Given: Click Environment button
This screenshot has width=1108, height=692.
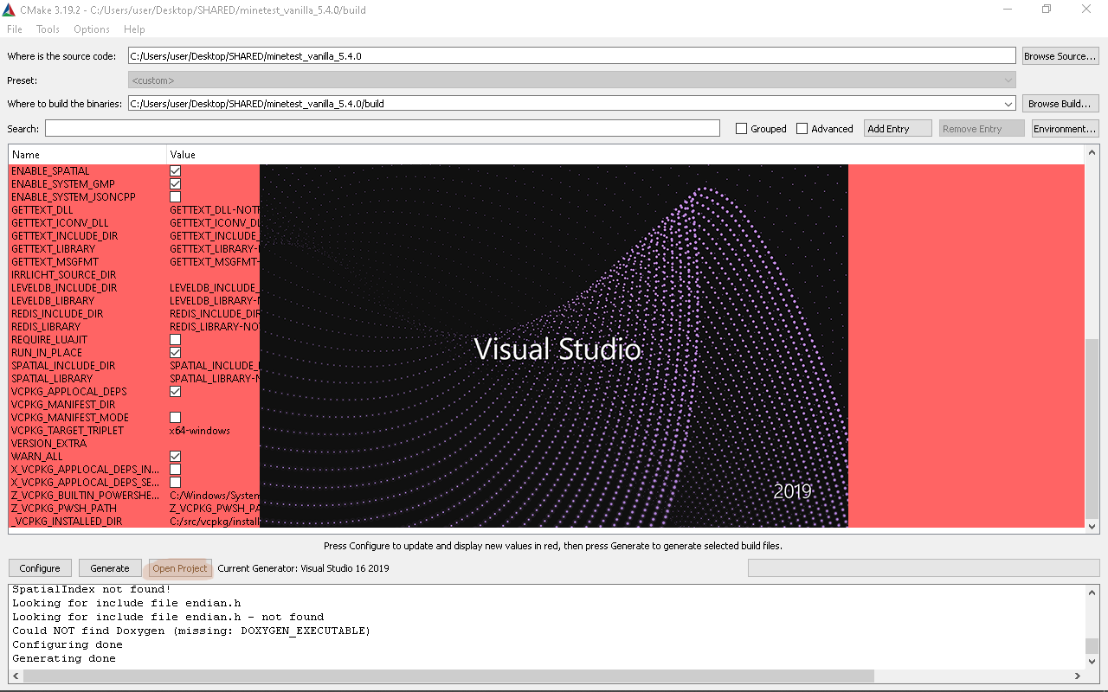Looking at the screenshot, I should [x=1065, y=129].
